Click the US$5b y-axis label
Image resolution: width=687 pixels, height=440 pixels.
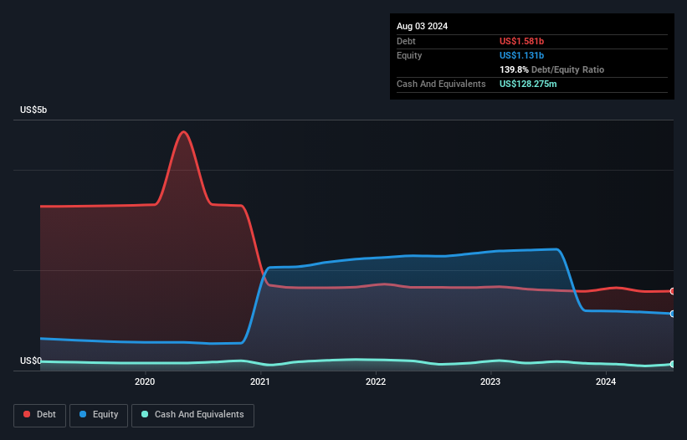point(33,110)
